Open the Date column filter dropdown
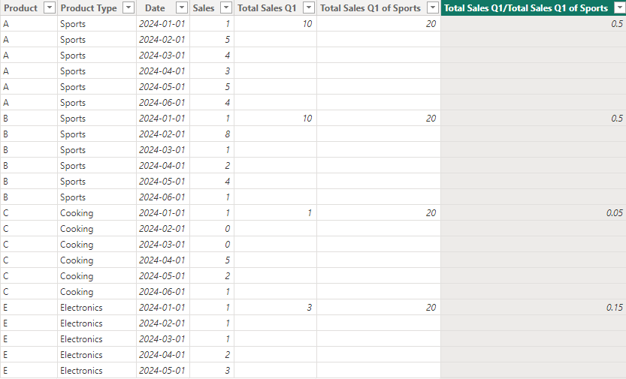This screenshot has width=626, height=379. coord(182,8)
